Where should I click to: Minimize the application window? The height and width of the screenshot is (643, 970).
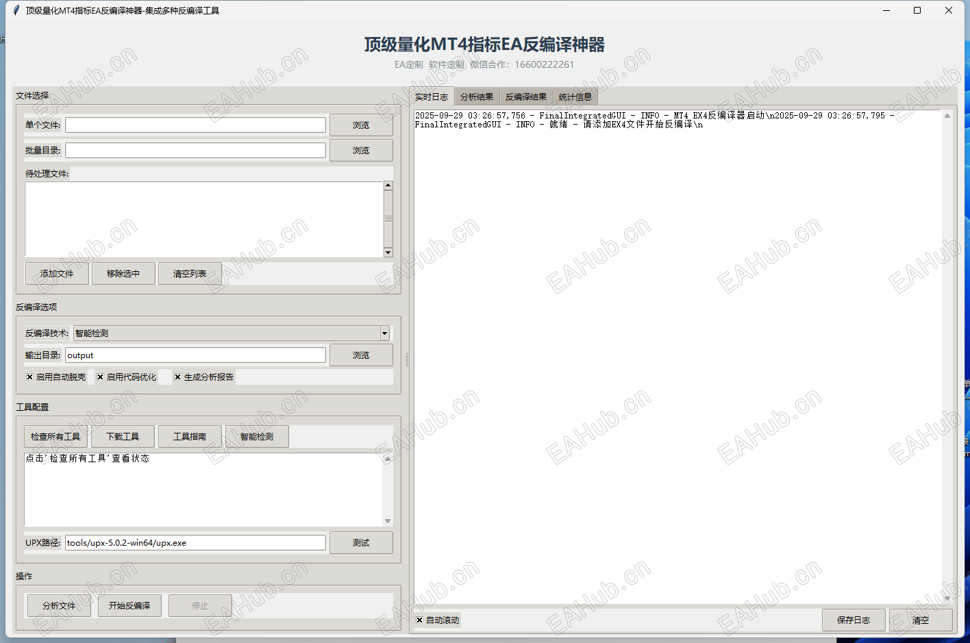[886, 10]
